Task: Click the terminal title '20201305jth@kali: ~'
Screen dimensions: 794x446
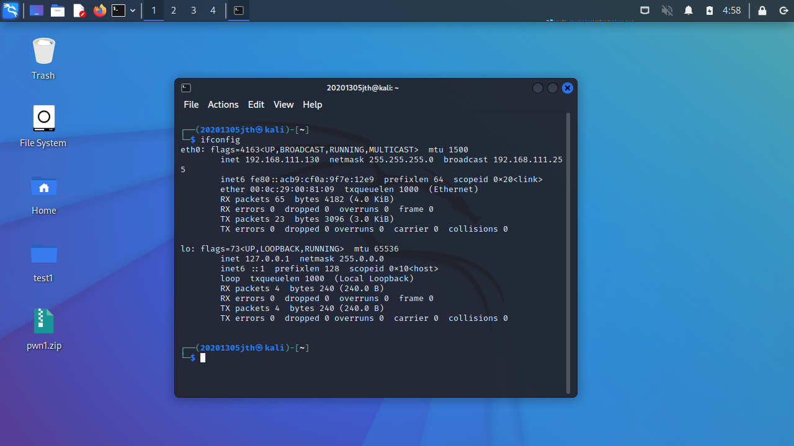Action: click(363, 88)
